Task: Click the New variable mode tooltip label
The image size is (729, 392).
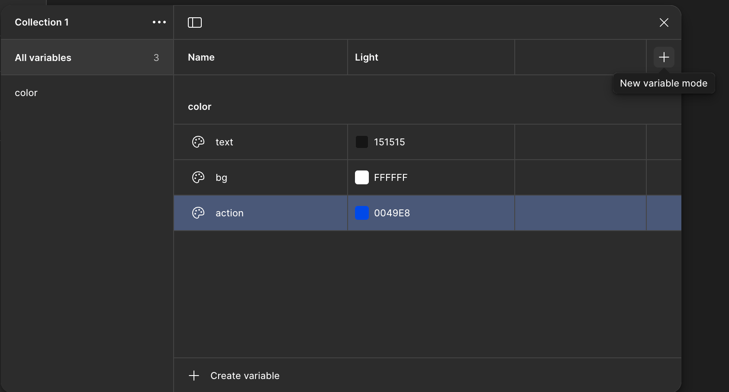Action: click(x=664, y=83)
